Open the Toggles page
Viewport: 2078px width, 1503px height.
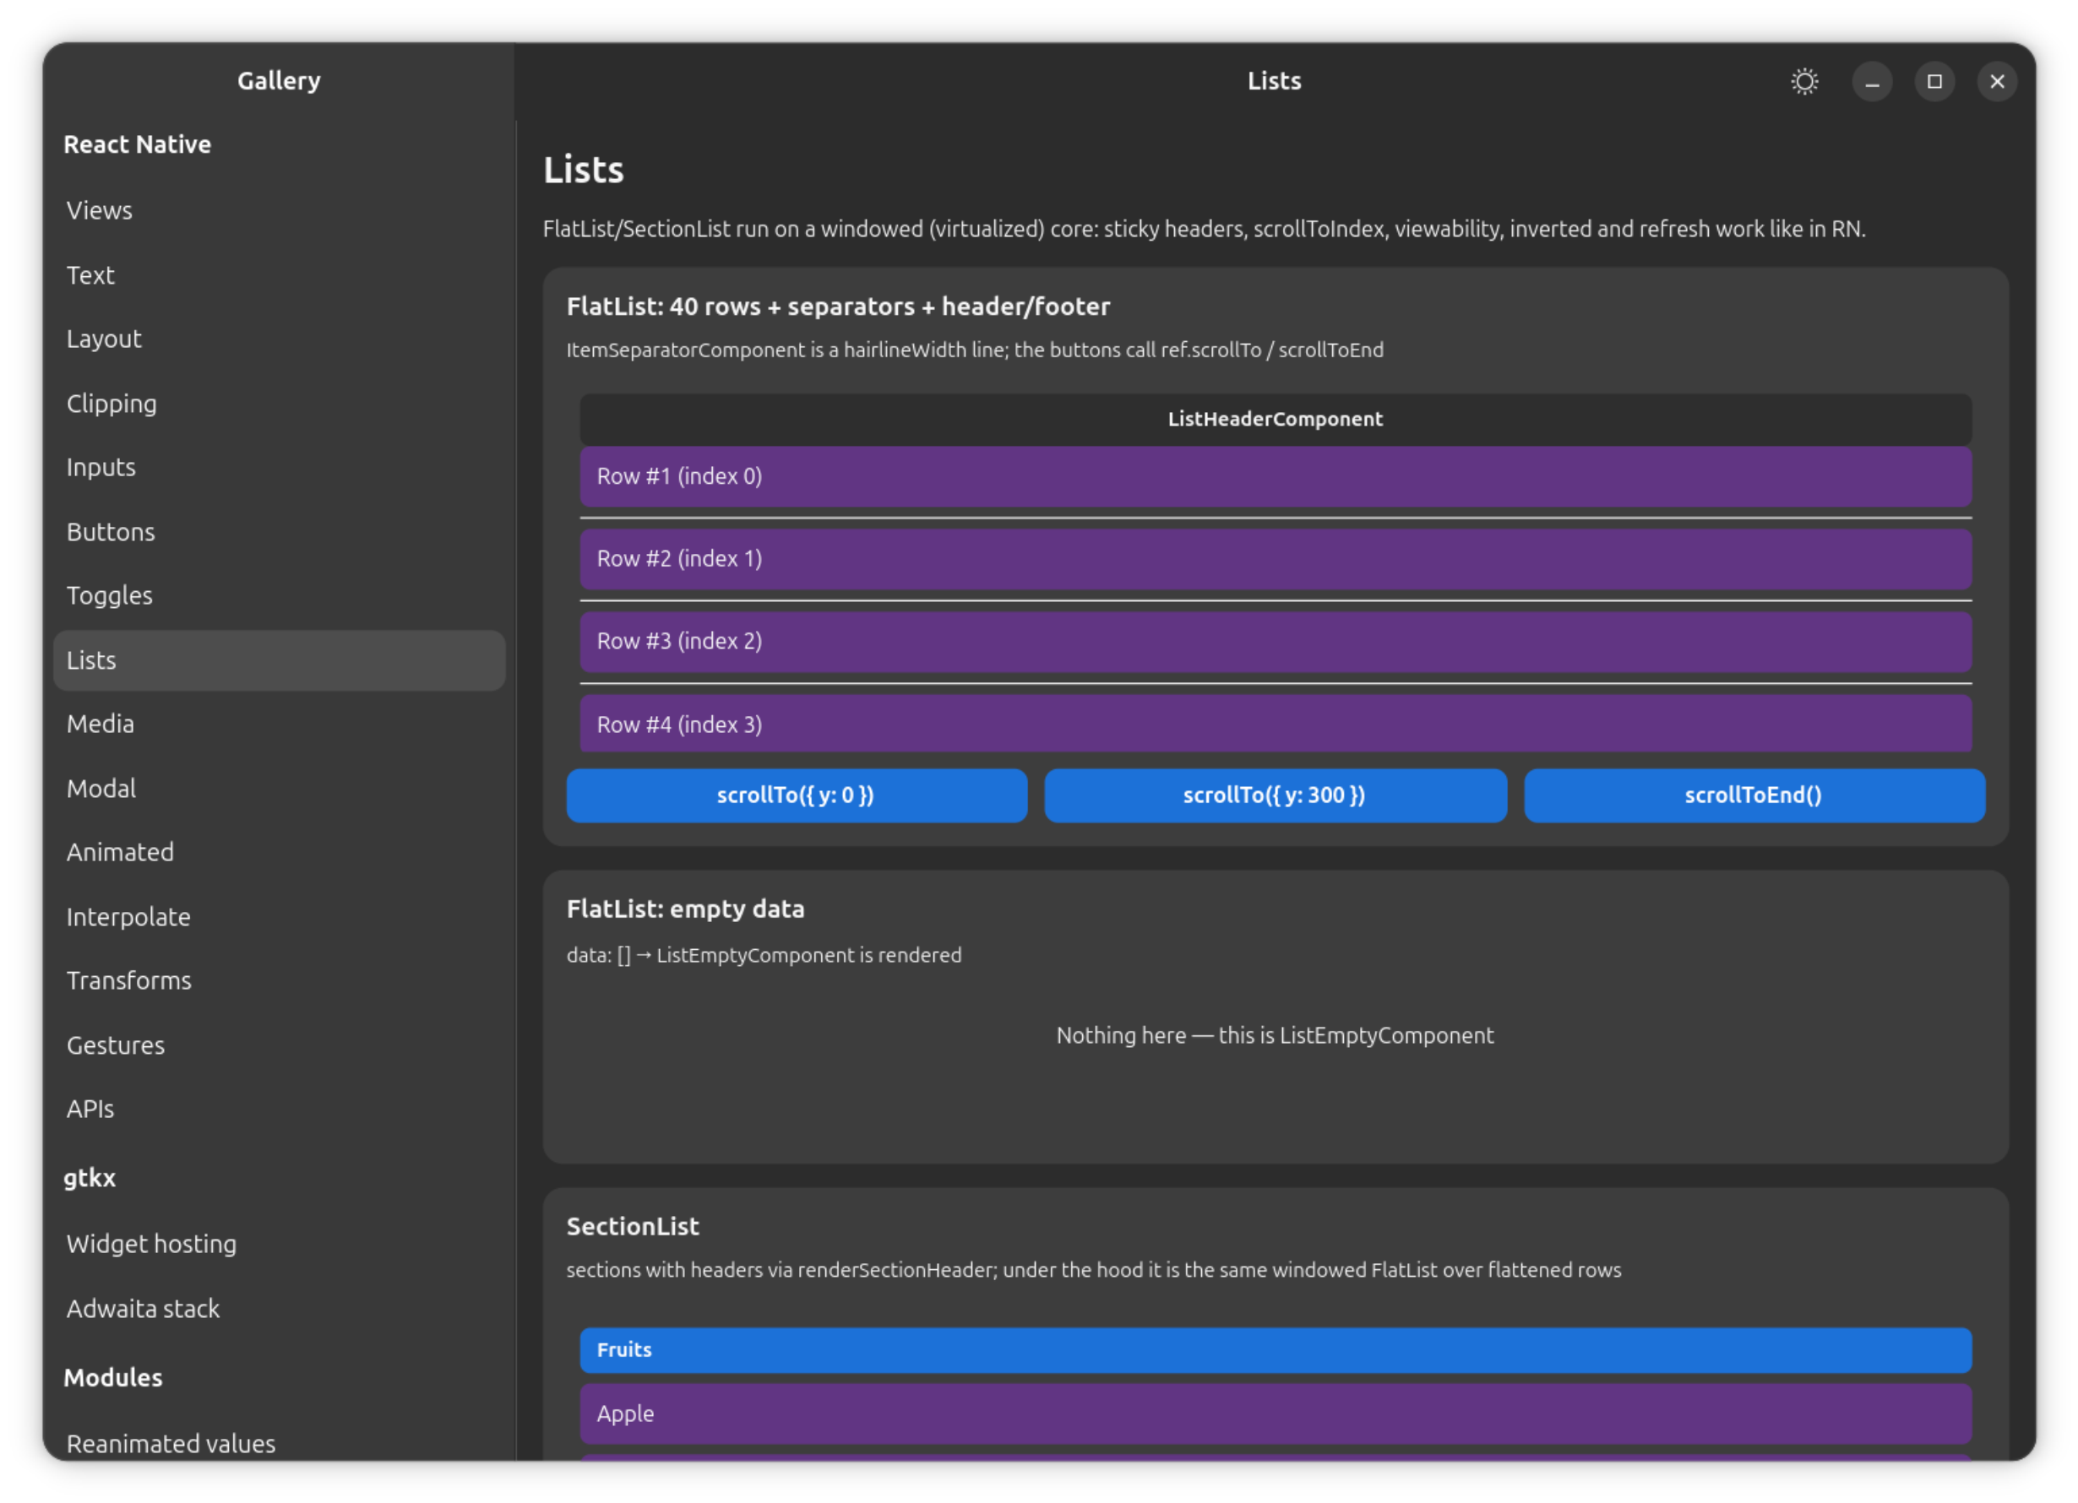click(280, 595)
